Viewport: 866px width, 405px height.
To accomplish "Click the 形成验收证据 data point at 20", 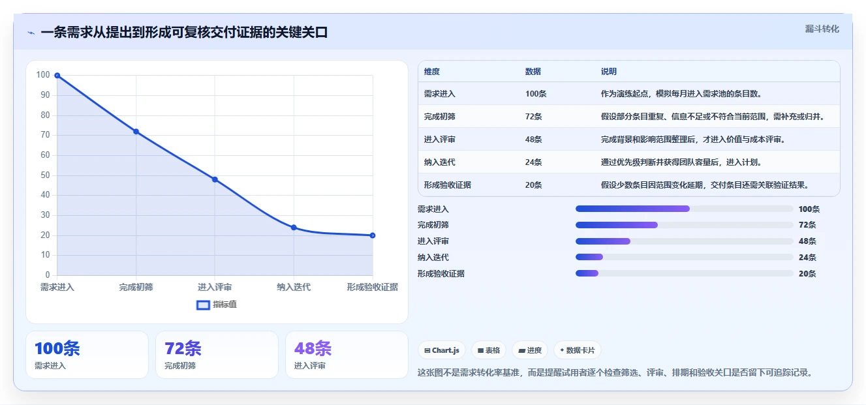I will (373, 235).
